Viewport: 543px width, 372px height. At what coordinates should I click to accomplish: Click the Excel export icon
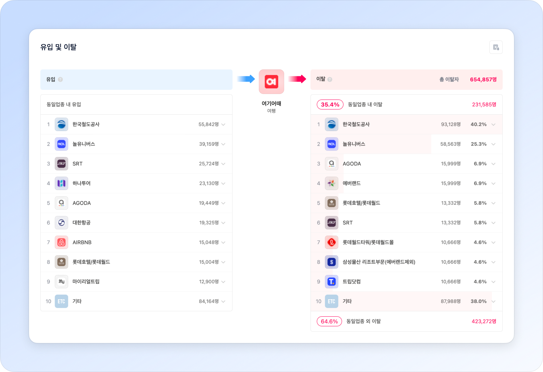[x=496, y=47]
